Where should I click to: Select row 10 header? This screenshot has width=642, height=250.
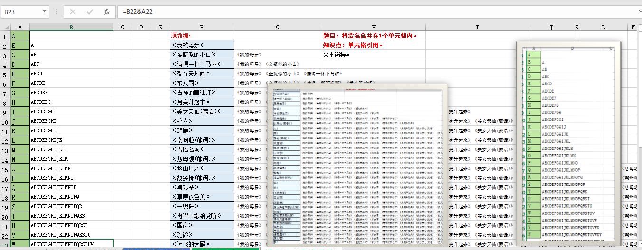5,121
